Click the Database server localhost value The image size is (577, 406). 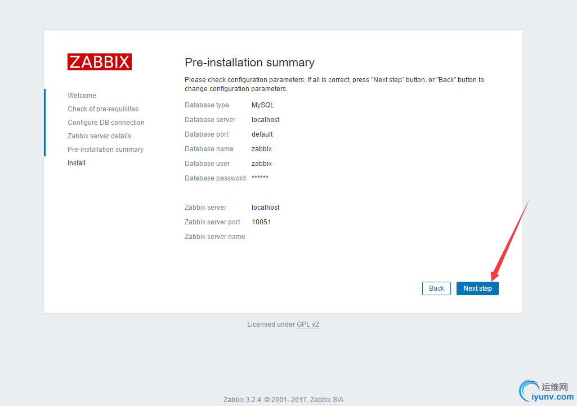click(x=266, y=120)
